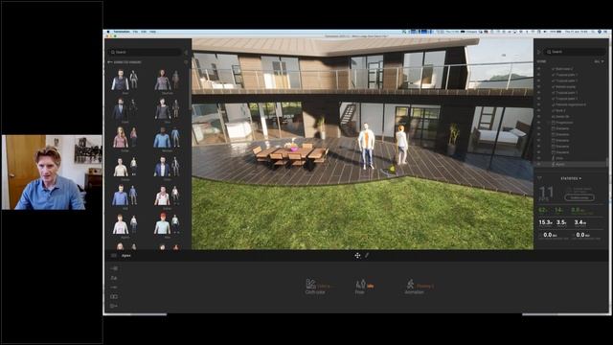Open the Animation setting
This screenshot has width=613, height=345.
click(x=419, y=287)
